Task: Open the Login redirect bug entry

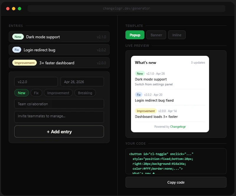Action: pos(59,50)
